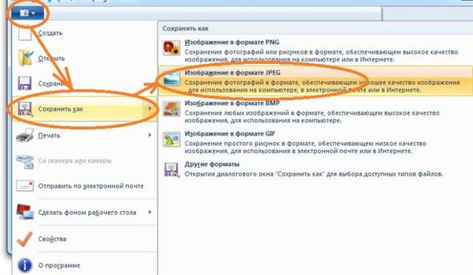The height and width of the screenshot is (275, 473).
Task: Click the printer icon for Печать
Action: tap(25, 135)
